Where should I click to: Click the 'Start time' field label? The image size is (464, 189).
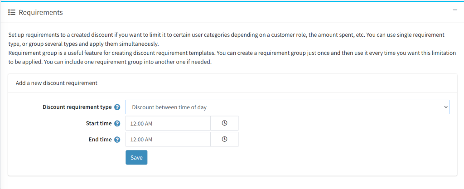98,123
